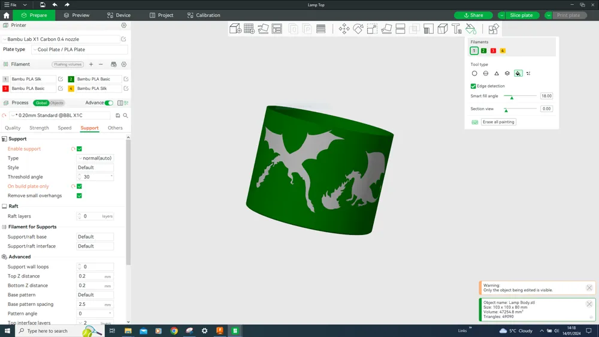This screenshot has width=599, height=337.
Task: Switch to the Calibration tab
Action: [x=204, y=16]
